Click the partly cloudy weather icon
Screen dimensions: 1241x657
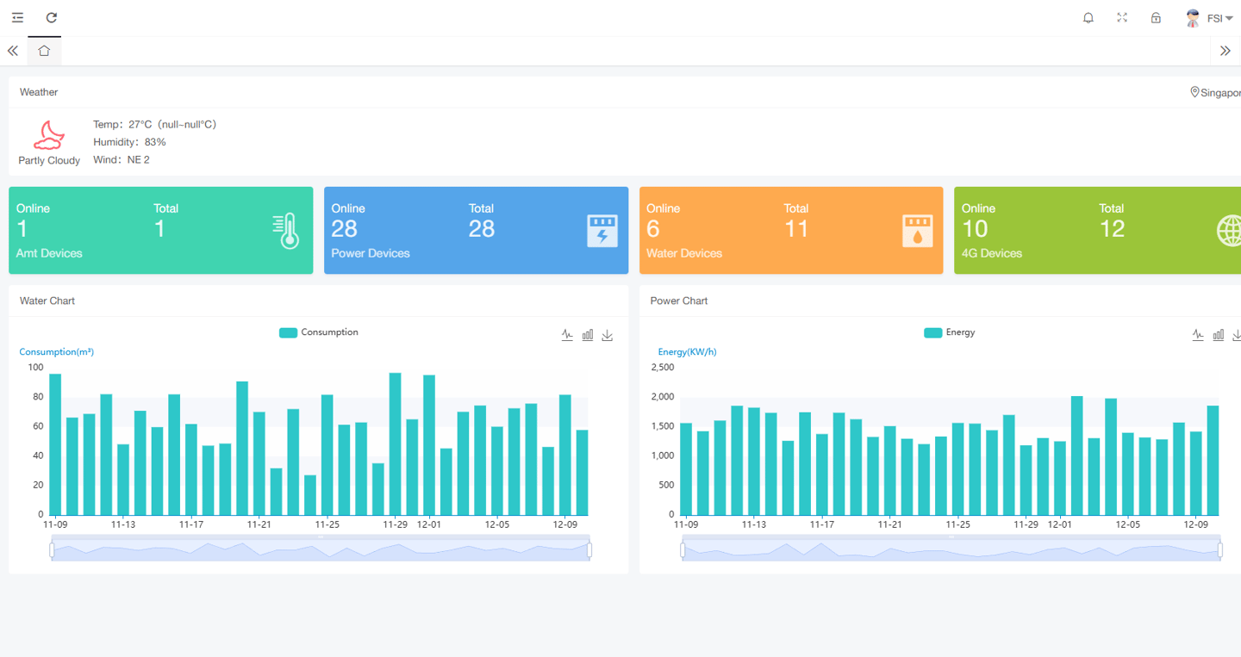point(49,135)
